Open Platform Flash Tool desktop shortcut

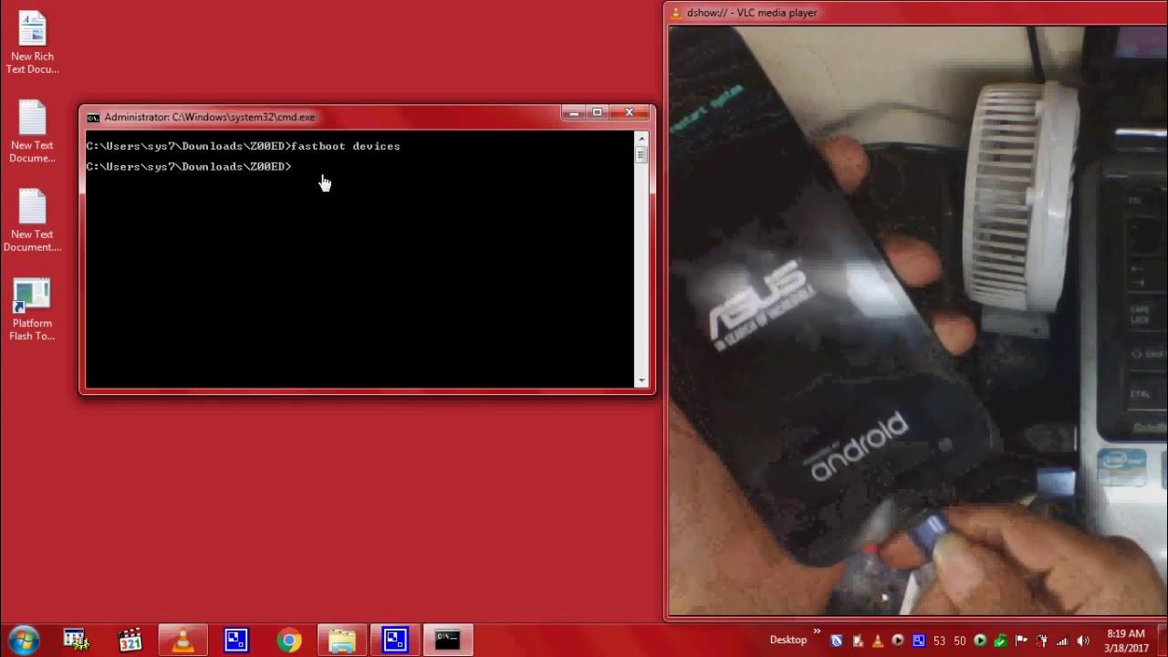pyautogui.click(x=32, y=310)
